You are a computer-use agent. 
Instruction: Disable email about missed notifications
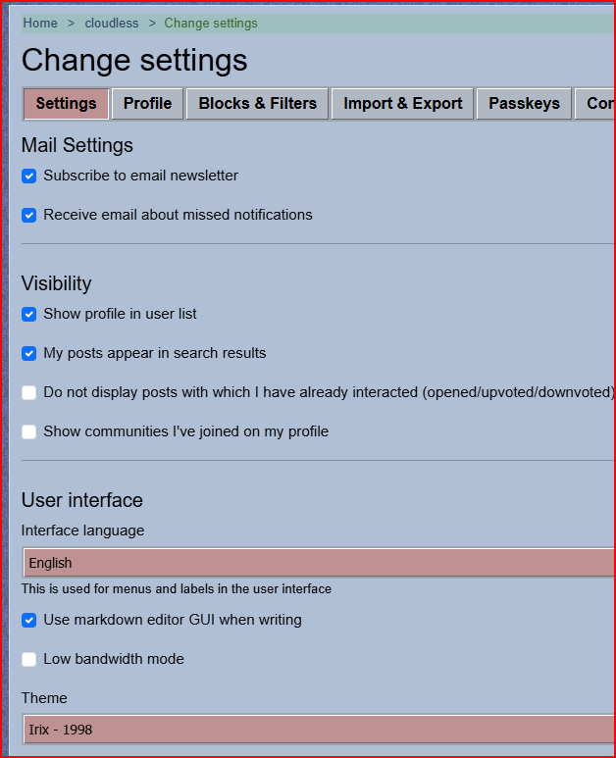(x=29, y=215)
